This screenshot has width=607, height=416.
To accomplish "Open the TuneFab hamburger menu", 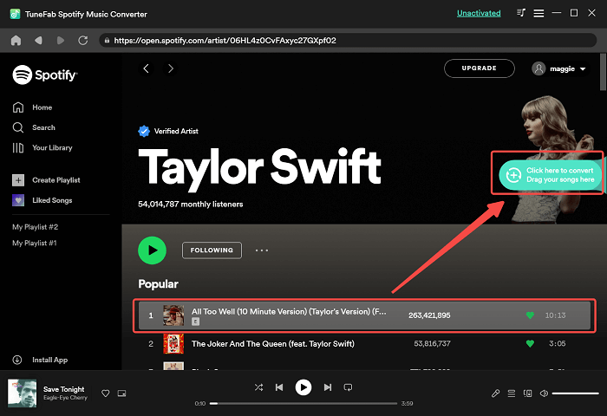I will point(538,14).
